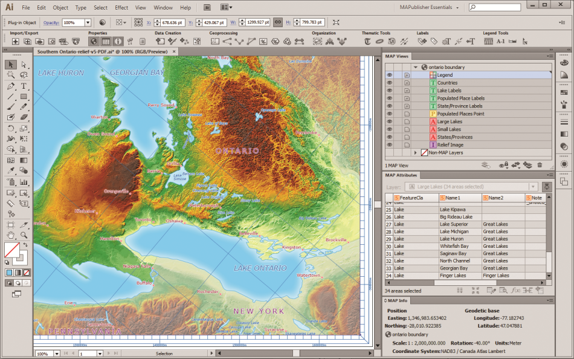Viewport: 574px width, 359px height.
Task: Collapse the ontario boundary MAP view
Action: coord(416,67)
